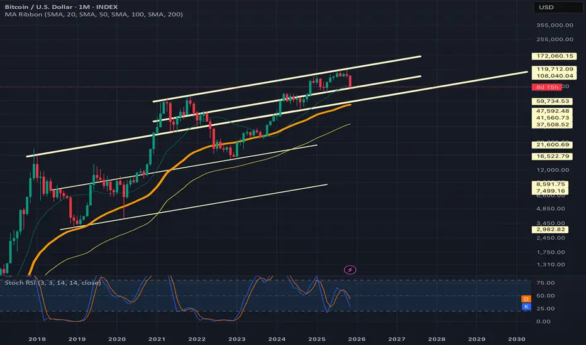
Task: Click the 108,040.04 price label
Action: [554, 76]
